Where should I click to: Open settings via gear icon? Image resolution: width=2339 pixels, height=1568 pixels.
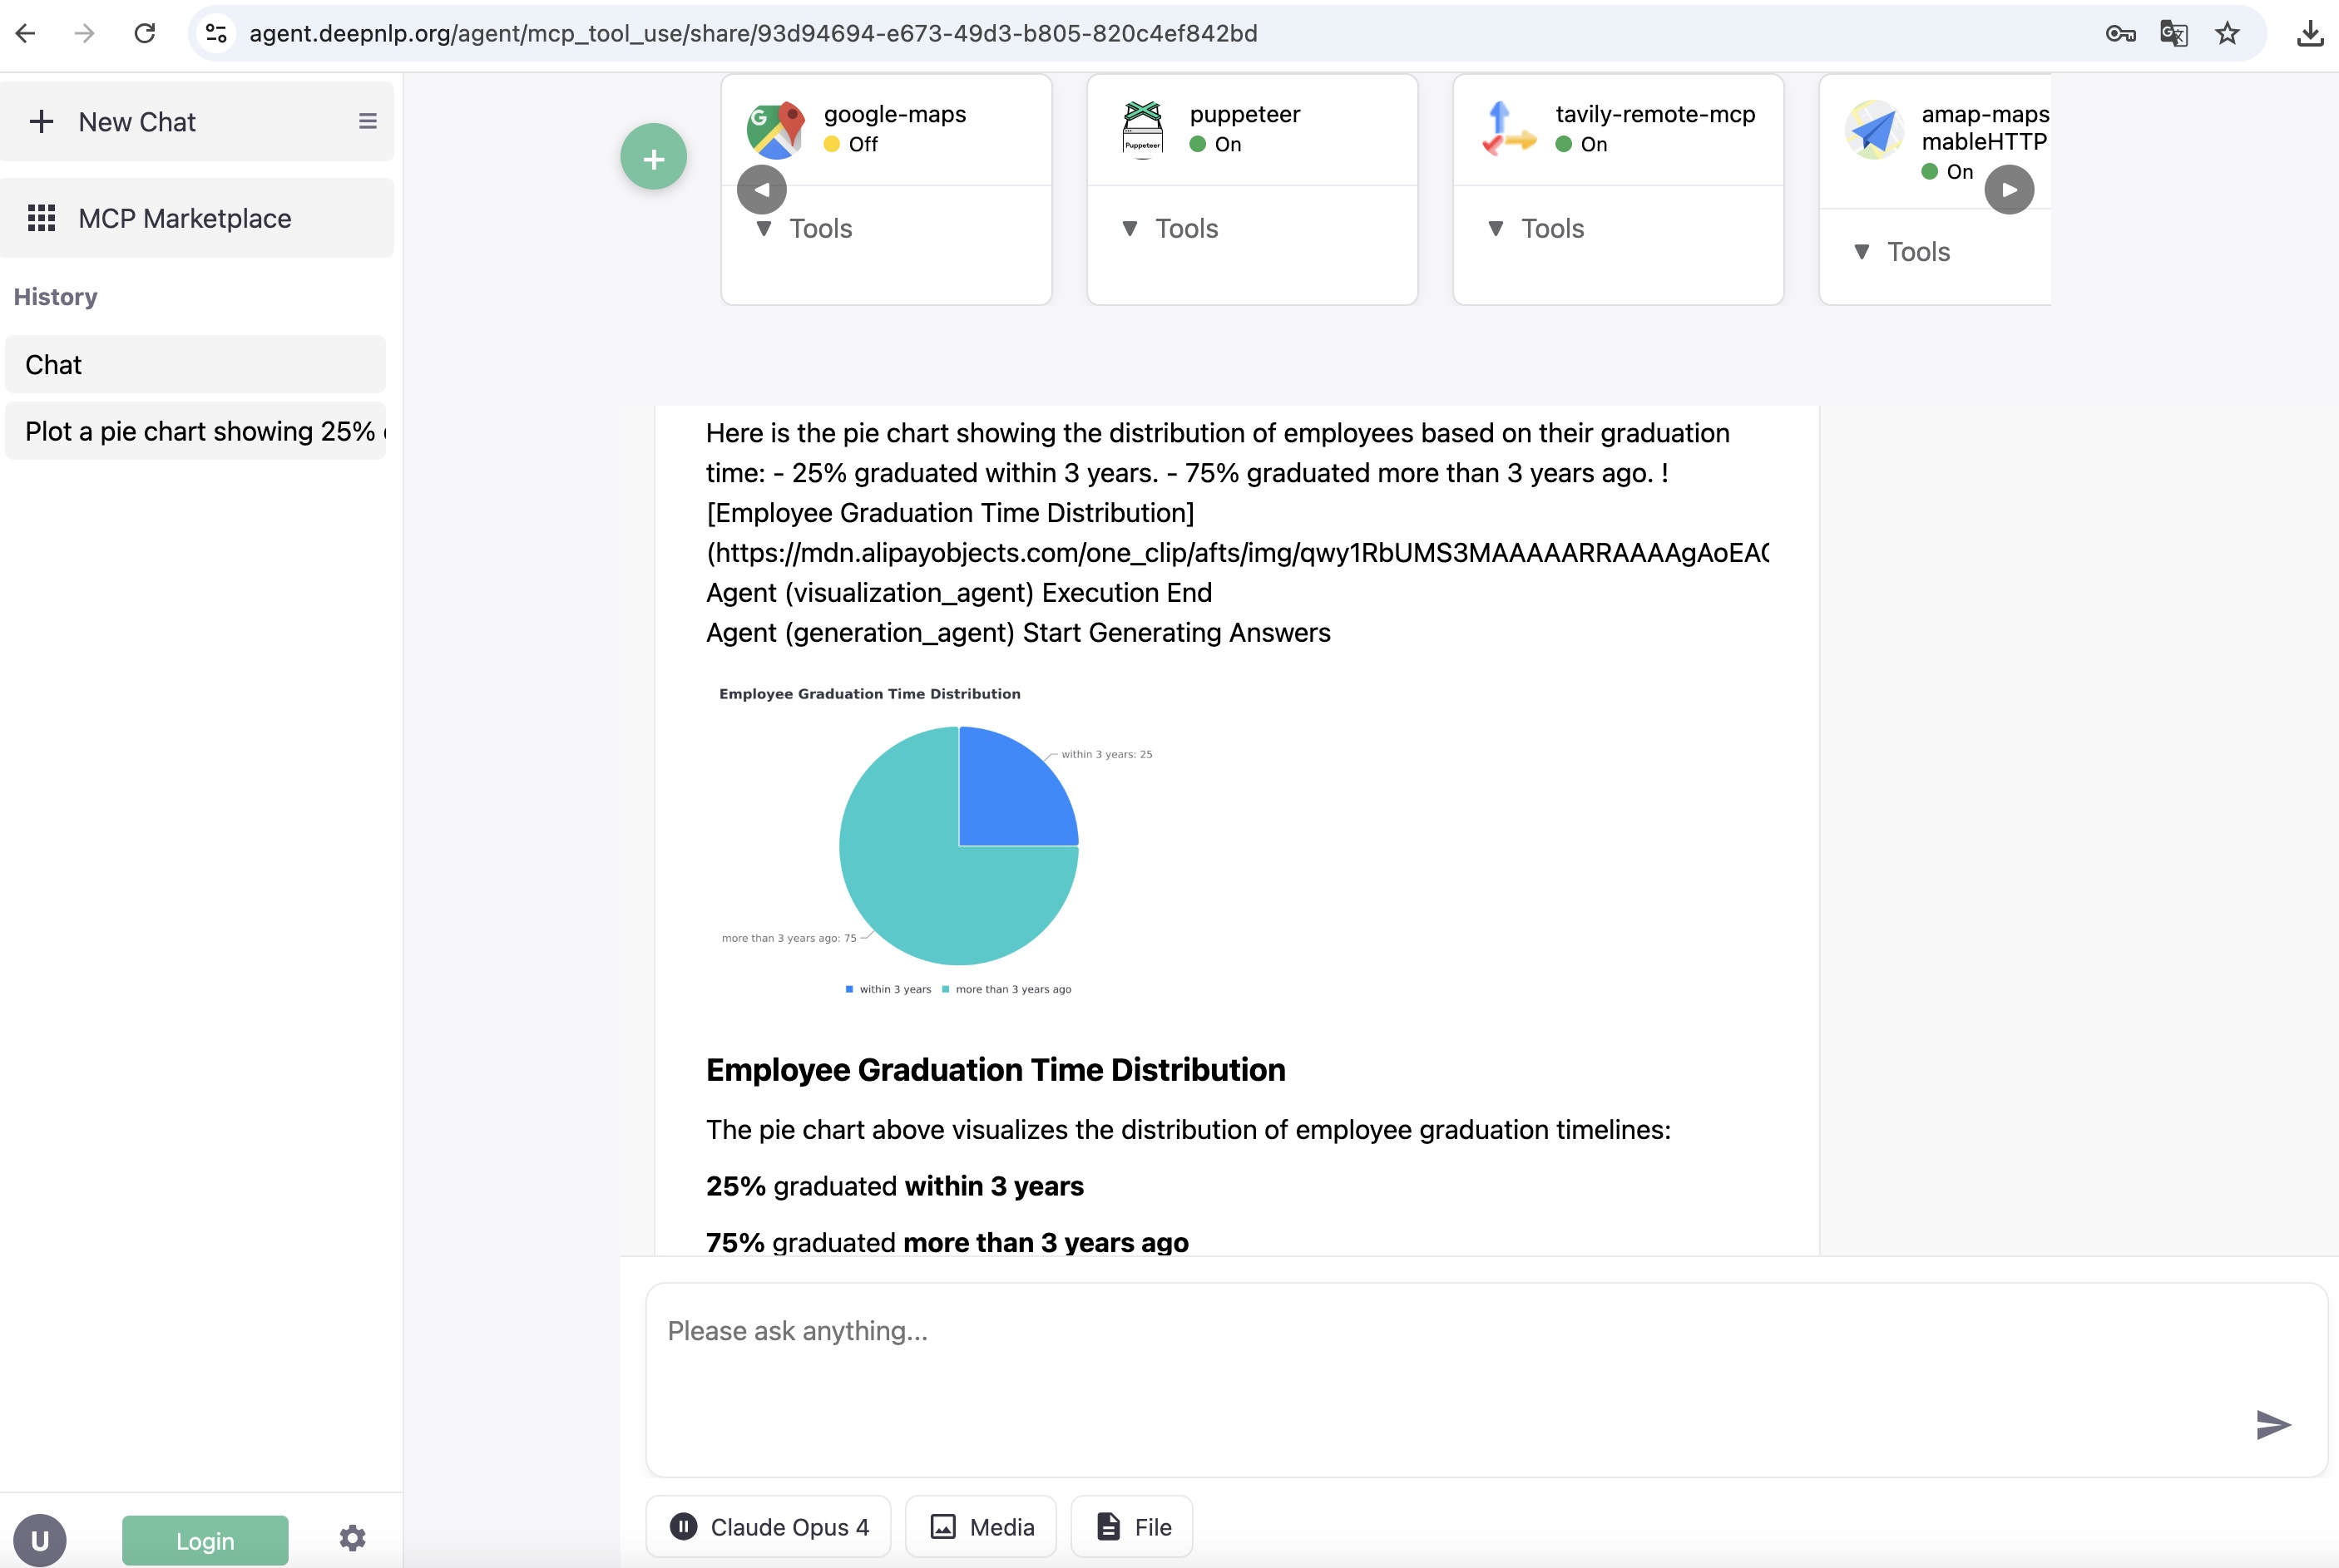click(x=352, y=1538)
